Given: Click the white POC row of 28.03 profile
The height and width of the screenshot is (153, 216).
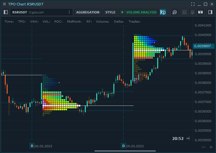Looking at the screenshot, I should (61, 106).
